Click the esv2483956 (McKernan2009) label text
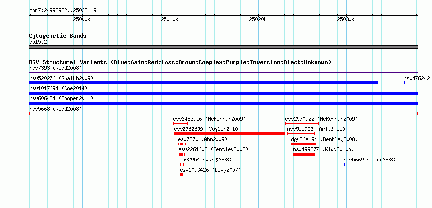Viewport: 432px width, 208px height. (209, 119)
